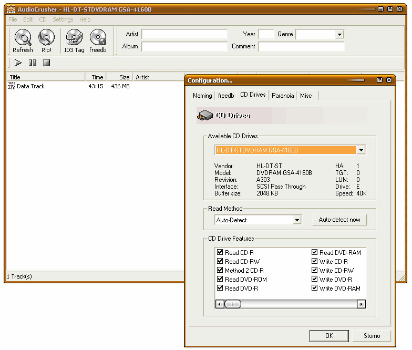Click into the Artist input field
This screenshot has width=412, height=350.
184,34
